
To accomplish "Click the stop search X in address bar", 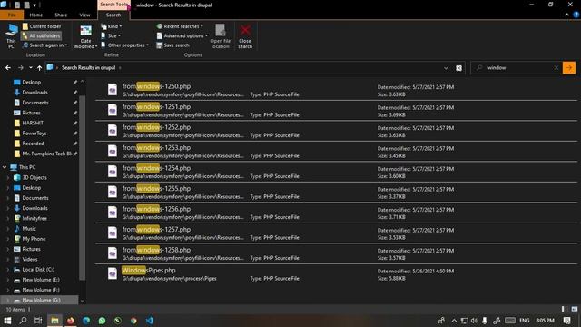I will pos(458,68).
